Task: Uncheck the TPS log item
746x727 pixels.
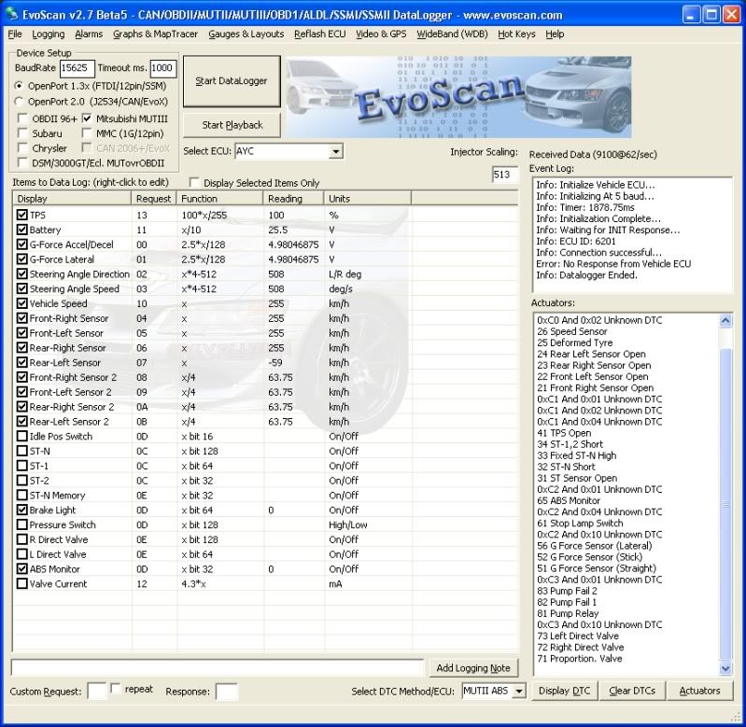Action: tap(21, 215)
